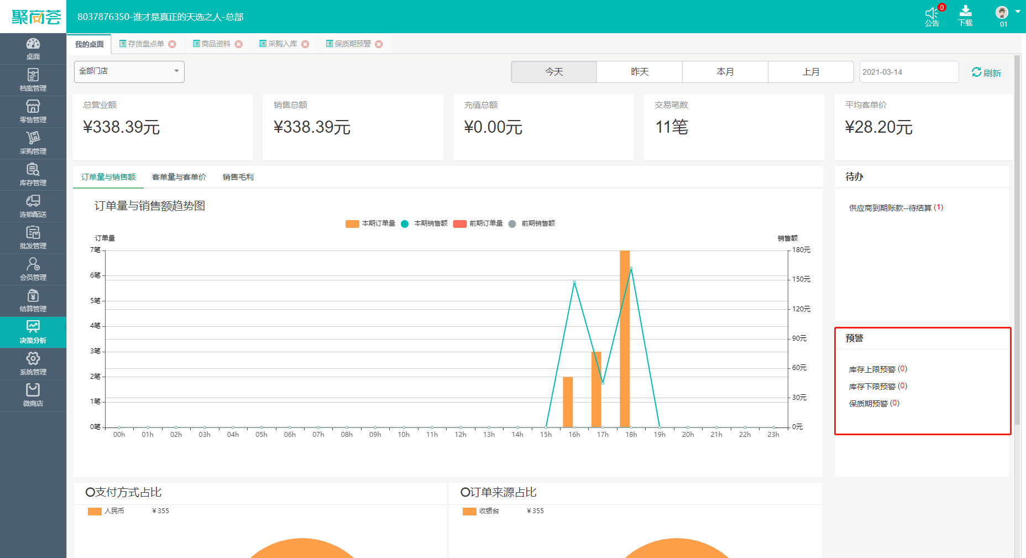Screen dimensions: 1026x558
Task: Click the 总营业额 ¥338.39元 card
Action: pyautogui.click(x=163, y=127)
